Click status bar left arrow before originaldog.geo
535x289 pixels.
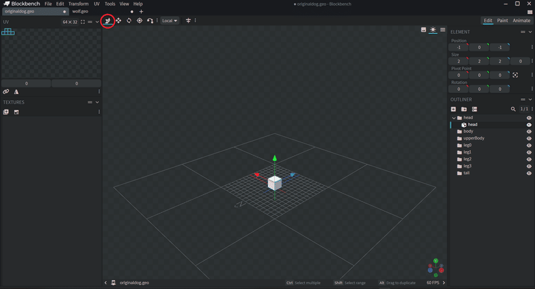tap(106, 283)
